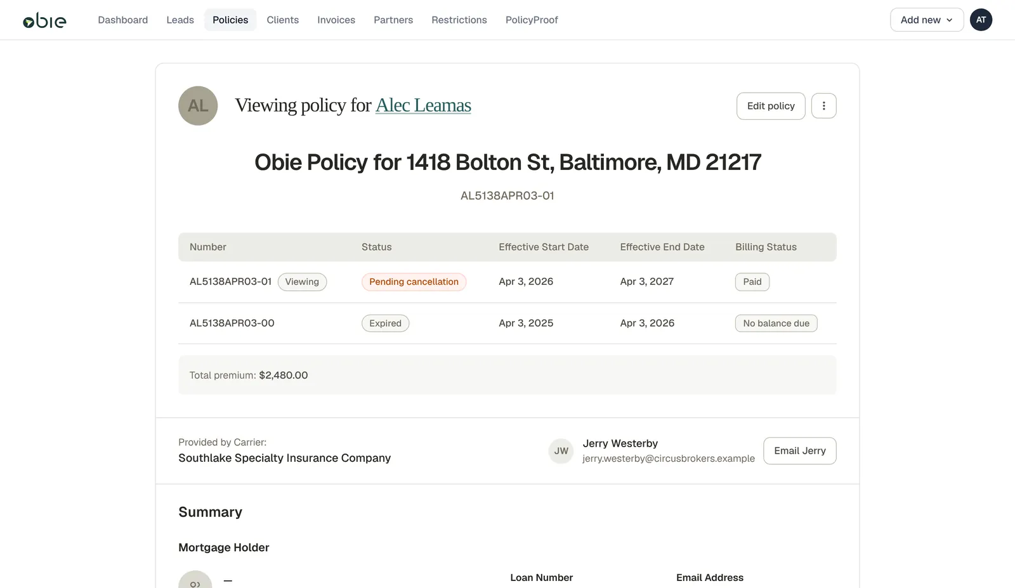Click the AL client avatar circle
The image size is (1015, 588).
198,105
